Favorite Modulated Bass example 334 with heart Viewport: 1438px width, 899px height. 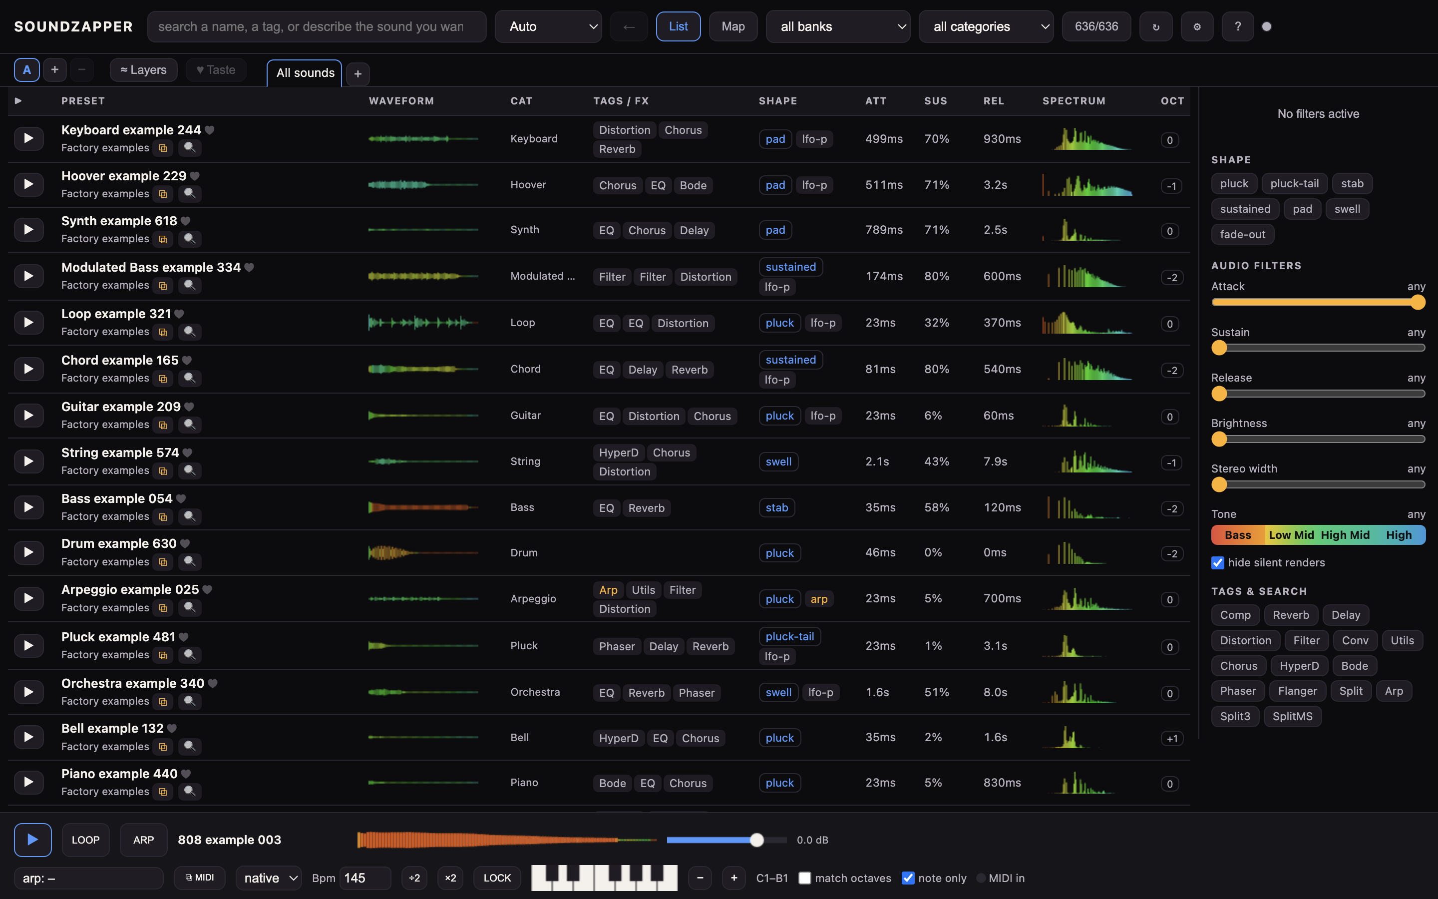(249, 268)
